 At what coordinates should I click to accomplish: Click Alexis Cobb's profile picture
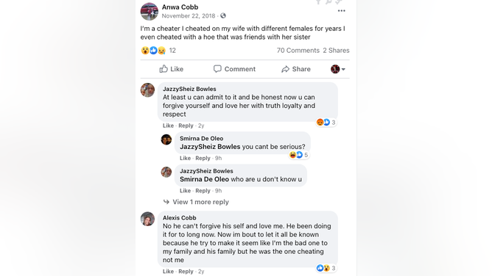(147, 219)
